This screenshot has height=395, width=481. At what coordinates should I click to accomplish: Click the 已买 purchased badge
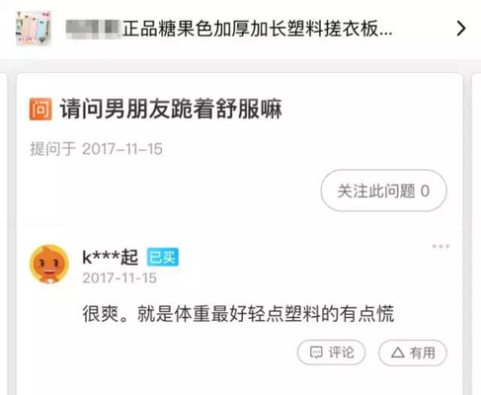[162, 257]
